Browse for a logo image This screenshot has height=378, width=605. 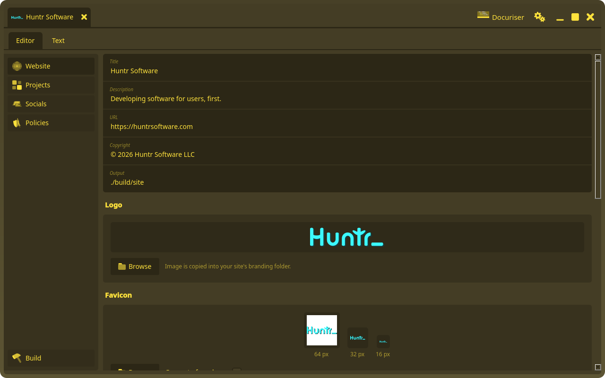point(135,266)
